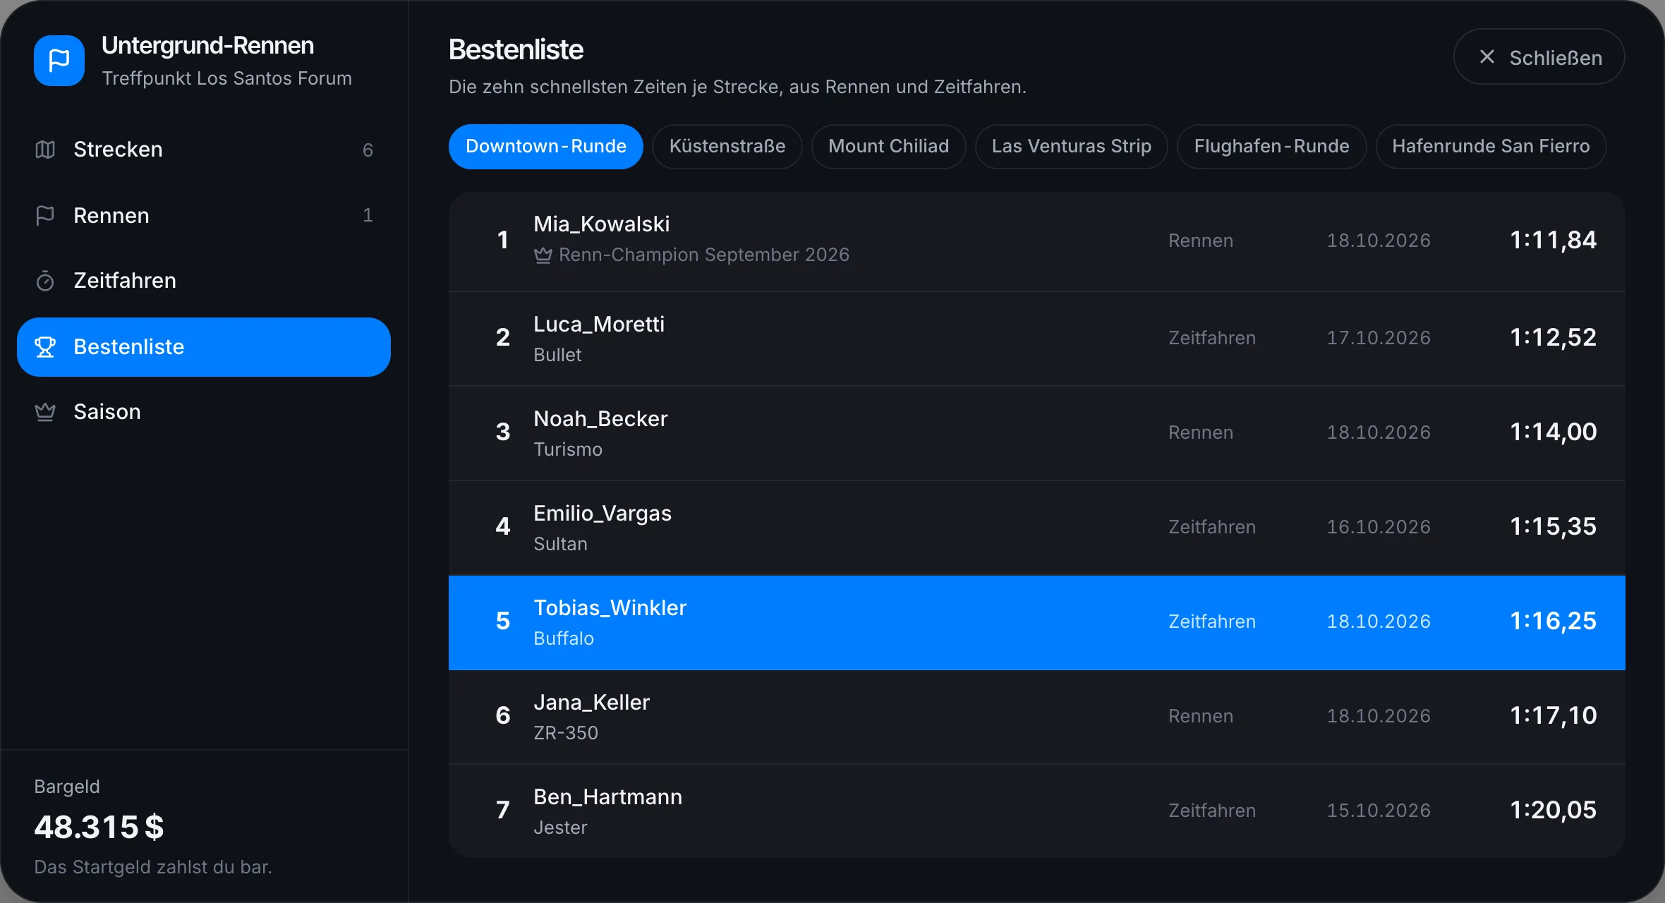
Task: Switch to the Flughafen-Runde tab
Action: [x=1272, y=147]
